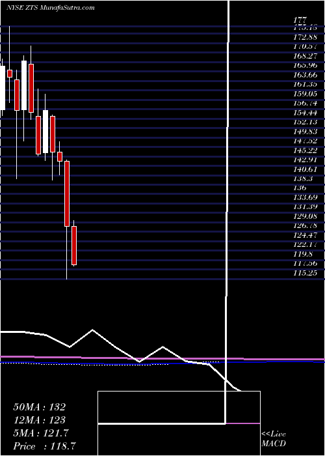The height and width of the screenshot is (456, 325).
Task: Click the 172.88 price axis label
Action: [306, 37]
